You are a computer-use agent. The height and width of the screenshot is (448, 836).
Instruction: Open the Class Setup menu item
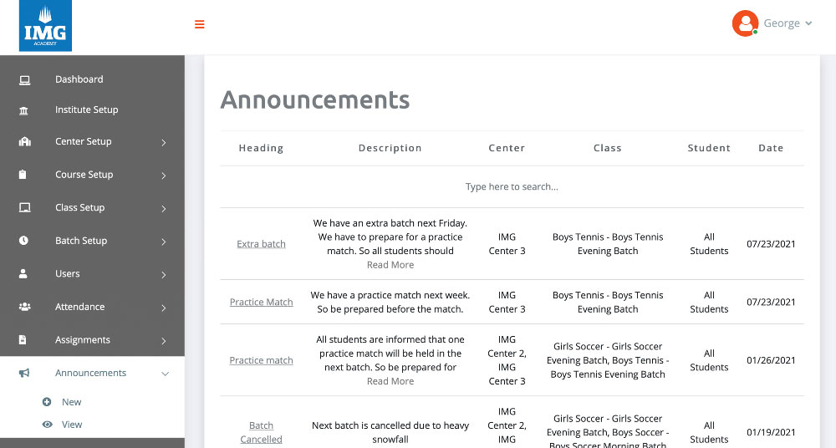pyautogui.click(x=80, y=207)
